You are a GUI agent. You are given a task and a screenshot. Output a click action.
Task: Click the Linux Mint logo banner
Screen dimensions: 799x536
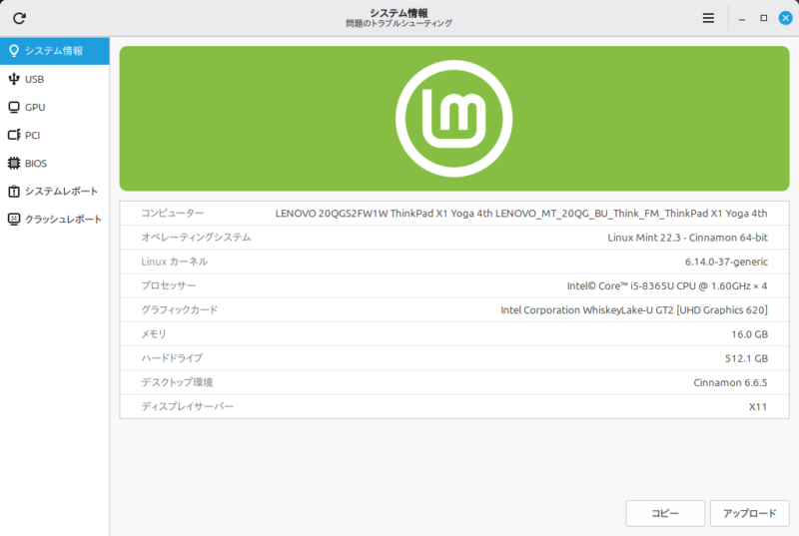(454, 117)
